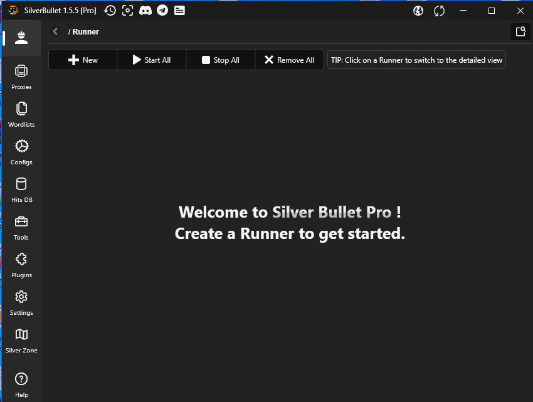Go back with the chevron button
The image size is (533, 402).
[55, 31]
